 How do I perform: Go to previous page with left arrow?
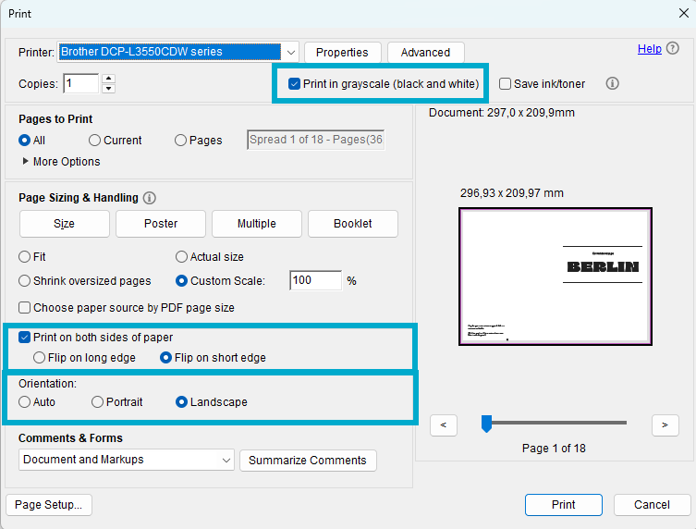coord(444,425)
